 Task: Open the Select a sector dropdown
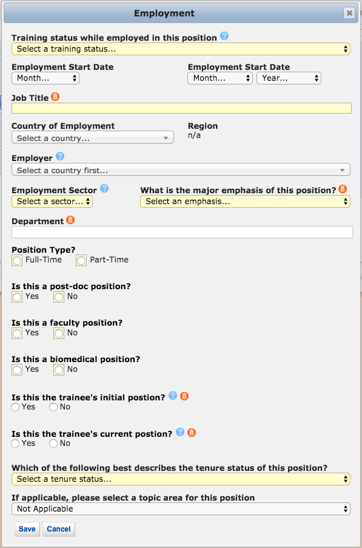point(52,201)
